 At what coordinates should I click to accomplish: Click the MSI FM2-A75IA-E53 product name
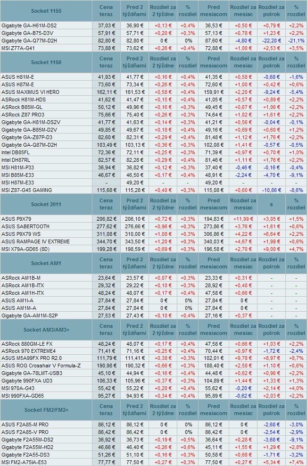[24, 462]
